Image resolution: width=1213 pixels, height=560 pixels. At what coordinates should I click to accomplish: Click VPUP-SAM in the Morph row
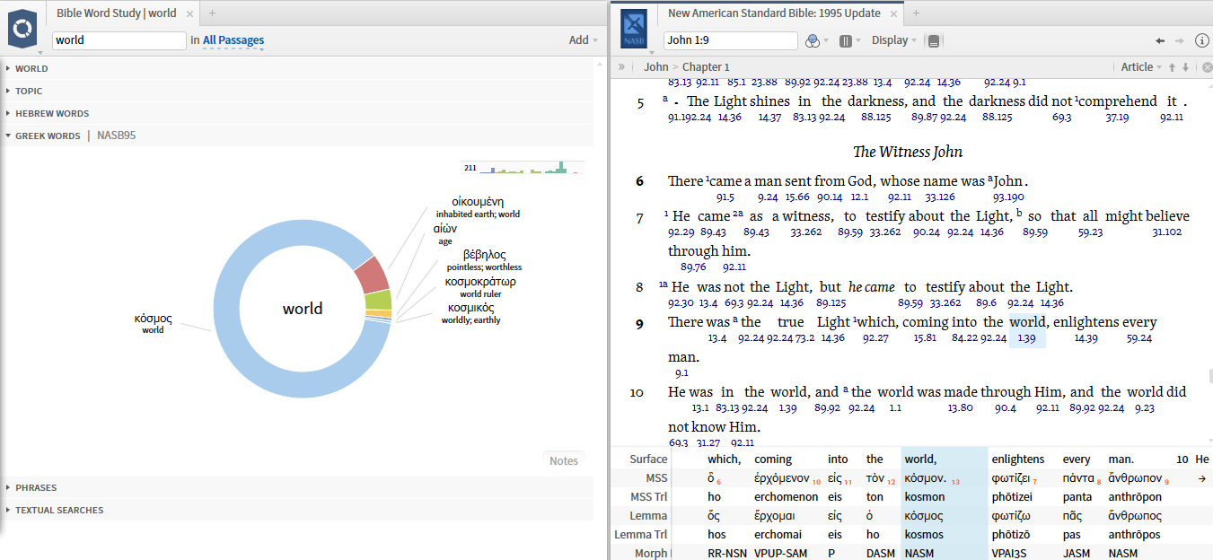(x=780, y=554)
